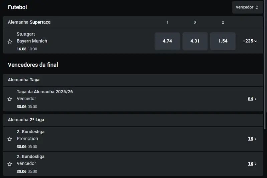Click the vertical scrollbar on the right edge
Image resolution: width=267 pixels, height=178 pixels.
[x=265, y=65]
